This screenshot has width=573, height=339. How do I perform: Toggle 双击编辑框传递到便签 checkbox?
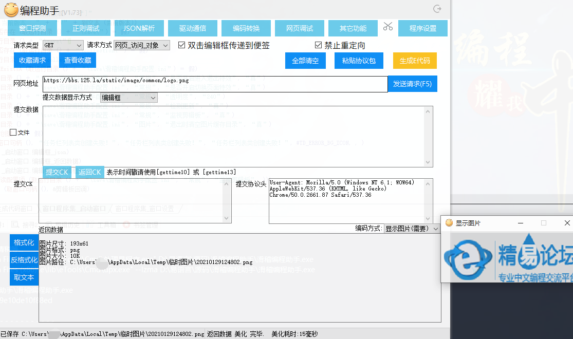pos(181,45)
